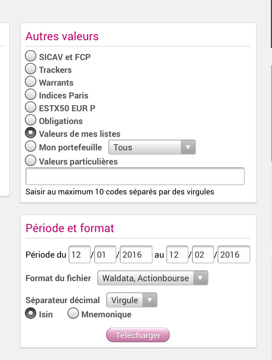Select Valeurs de mes listes option
This screenshot has width=272, height=360.
31,133
